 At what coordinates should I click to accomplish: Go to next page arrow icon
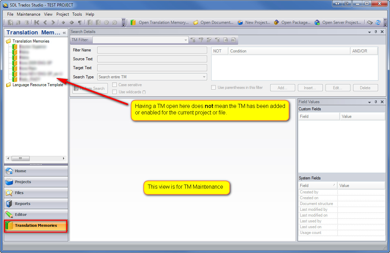[x=53, y=22]
